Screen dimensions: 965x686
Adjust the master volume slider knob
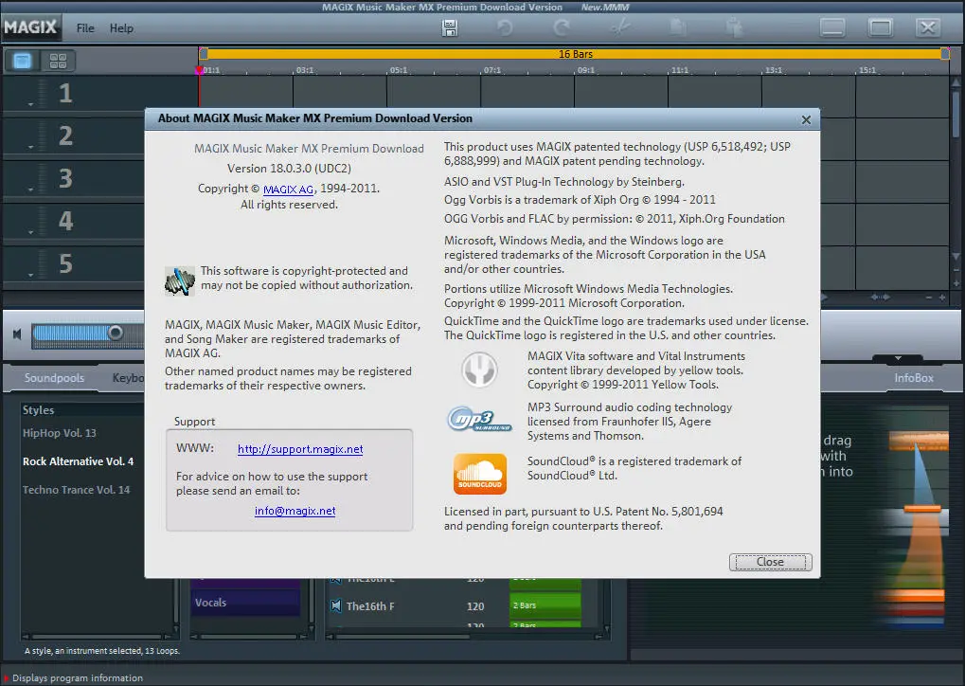116,333
